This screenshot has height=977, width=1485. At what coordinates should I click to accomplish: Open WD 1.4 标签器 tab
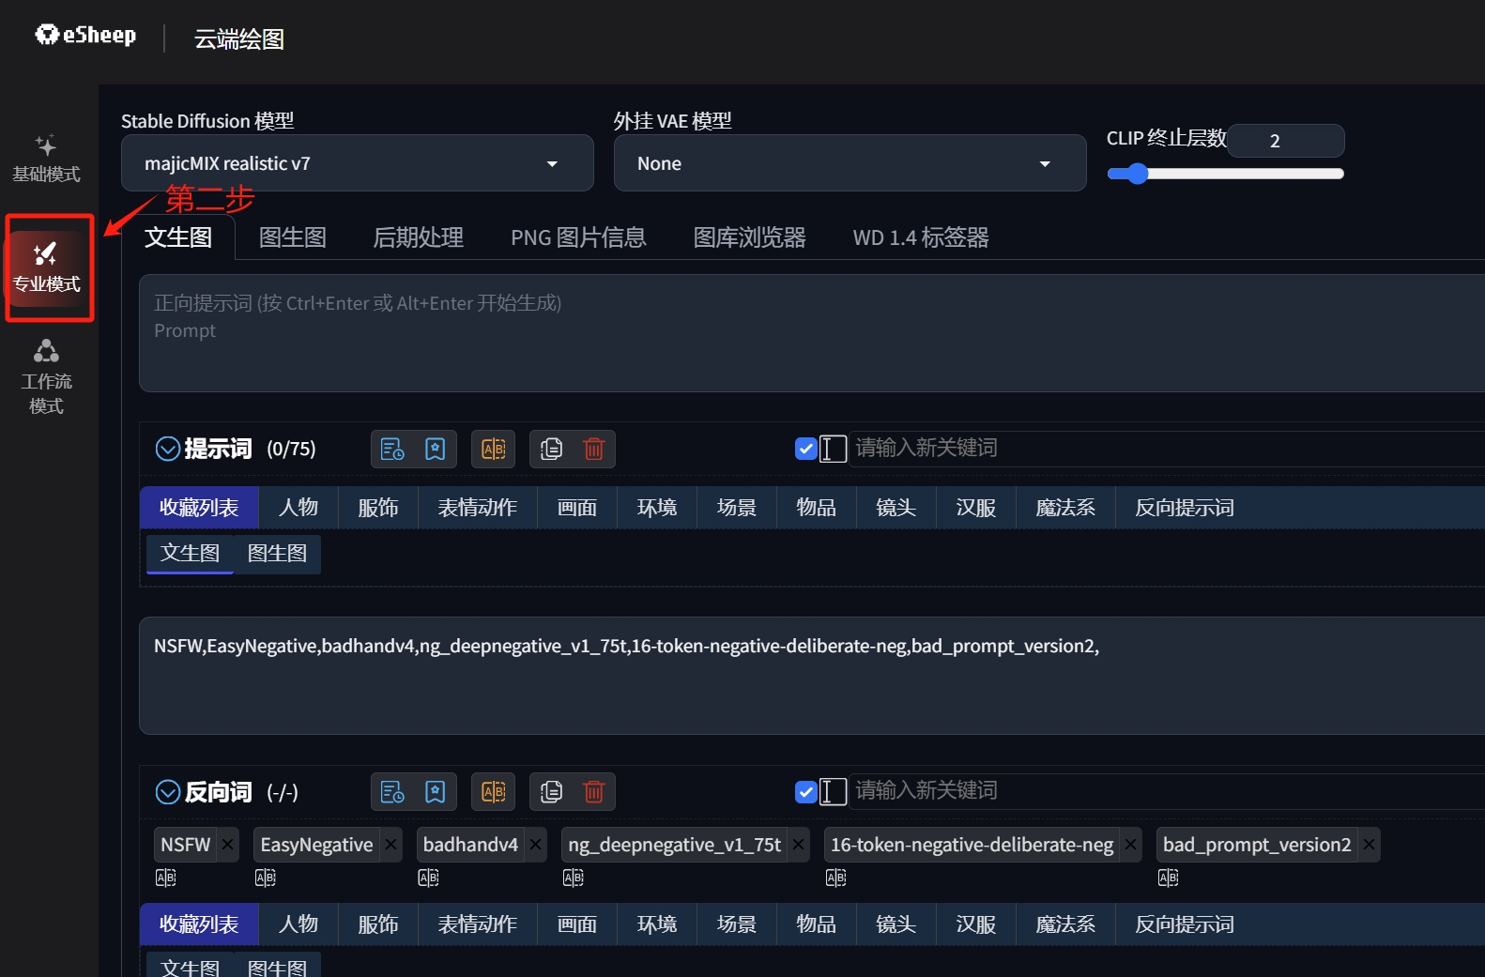(x=921, y=237)
